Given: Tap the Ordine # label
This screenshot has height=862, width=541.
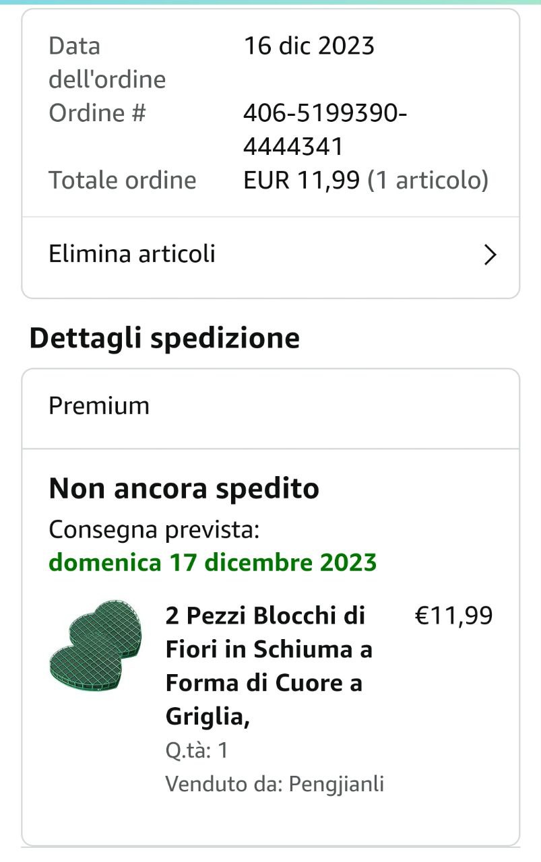Looking at the screenshot, I should click(x=98, y=112).
